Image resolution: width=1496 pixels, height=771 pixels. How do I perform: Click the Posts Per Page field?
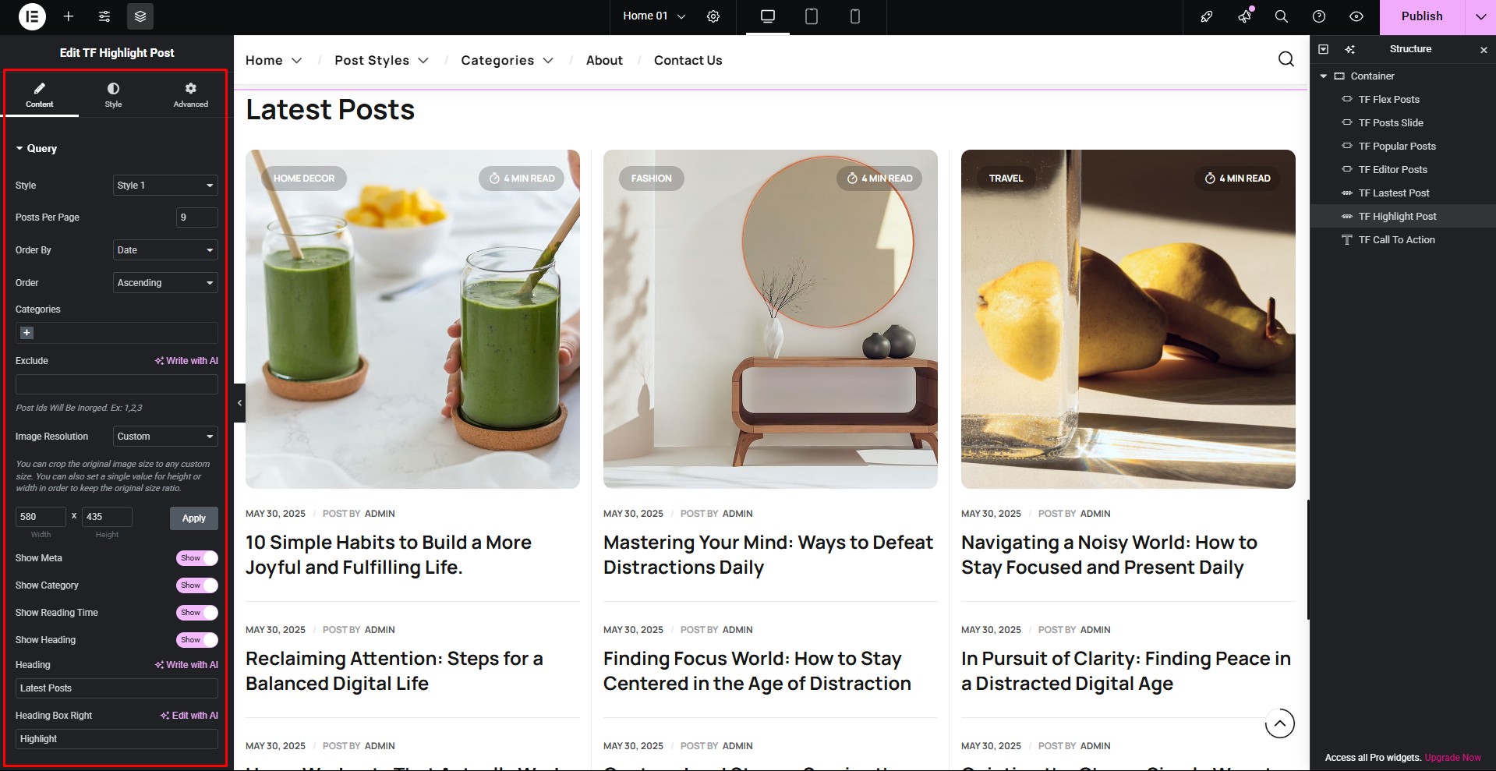(197, 218)
